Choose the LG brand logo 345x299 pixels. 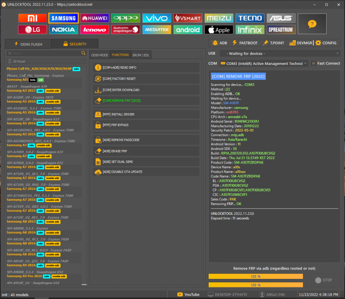32,29
